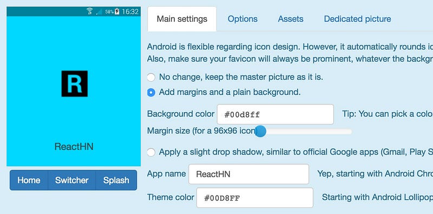This screenshot has width=433, height=214.
Task: Select the Main settings tab
Action: [182, 19]
